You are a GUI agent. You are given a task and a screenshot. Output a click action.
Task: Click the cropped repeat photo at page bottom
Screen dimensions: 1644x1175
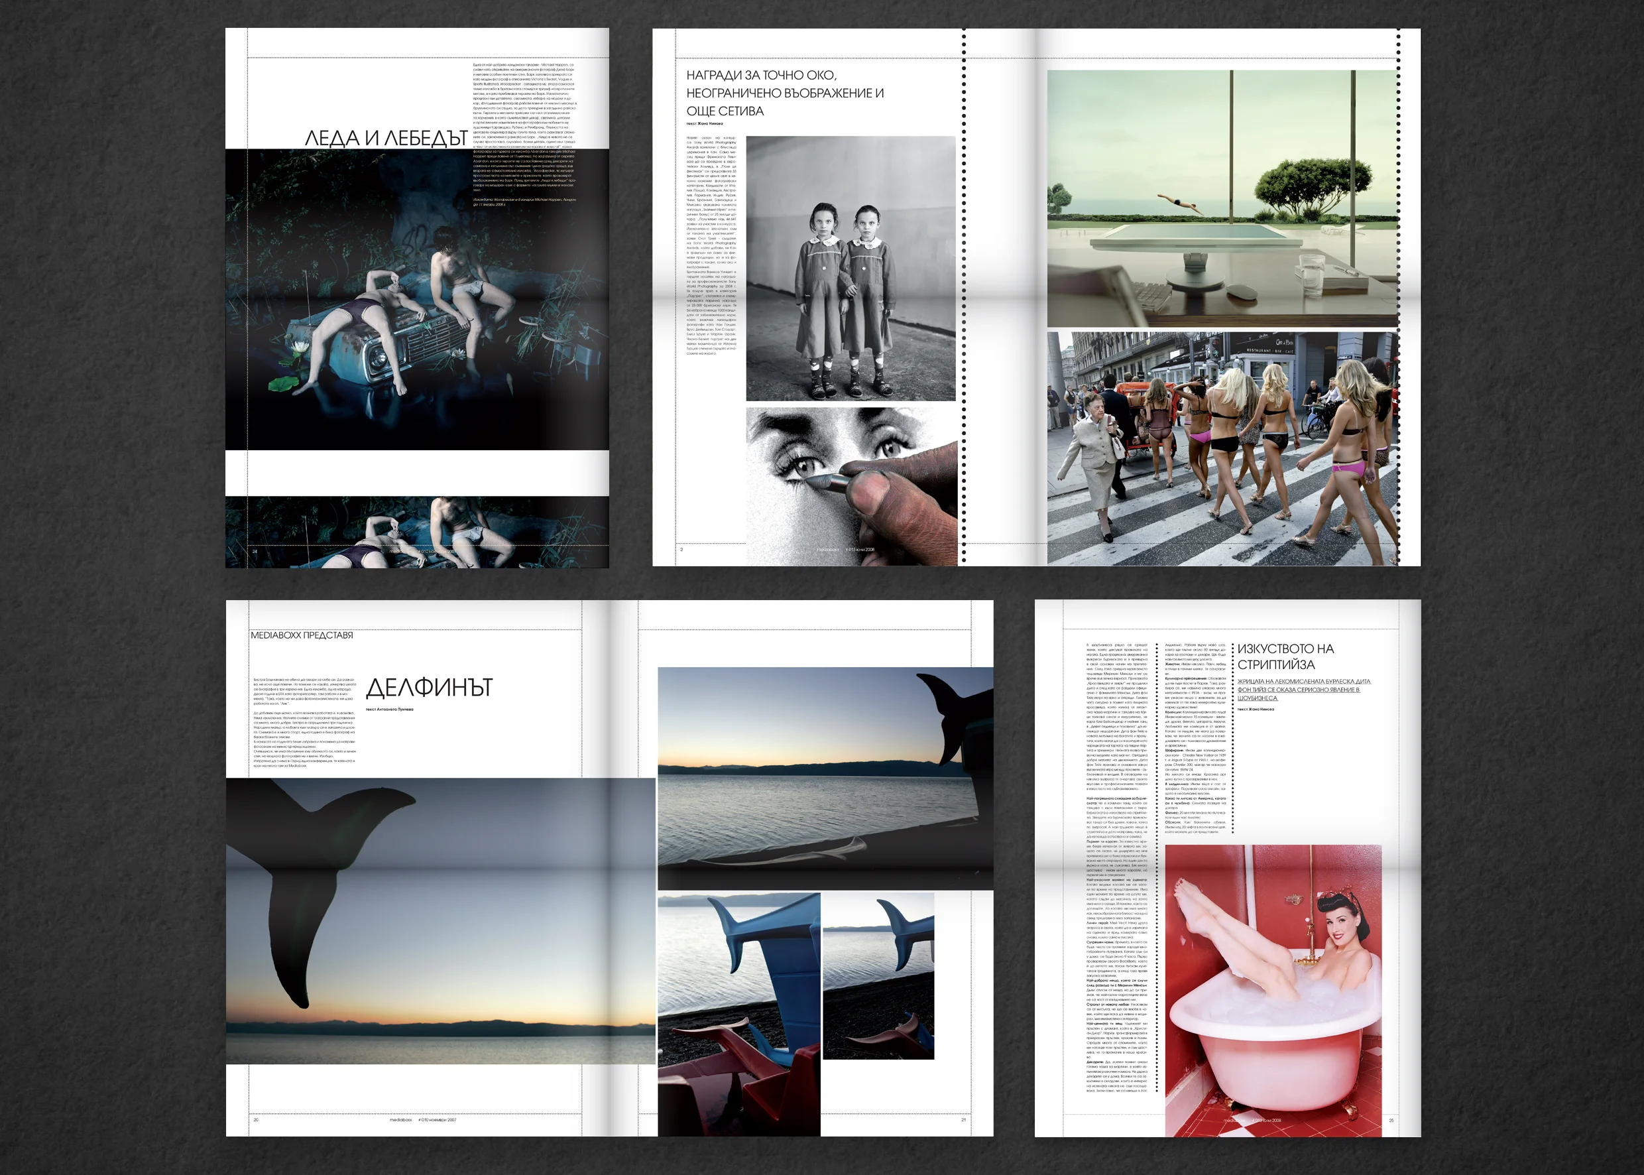pyautogui.click(x=416, y=532)
